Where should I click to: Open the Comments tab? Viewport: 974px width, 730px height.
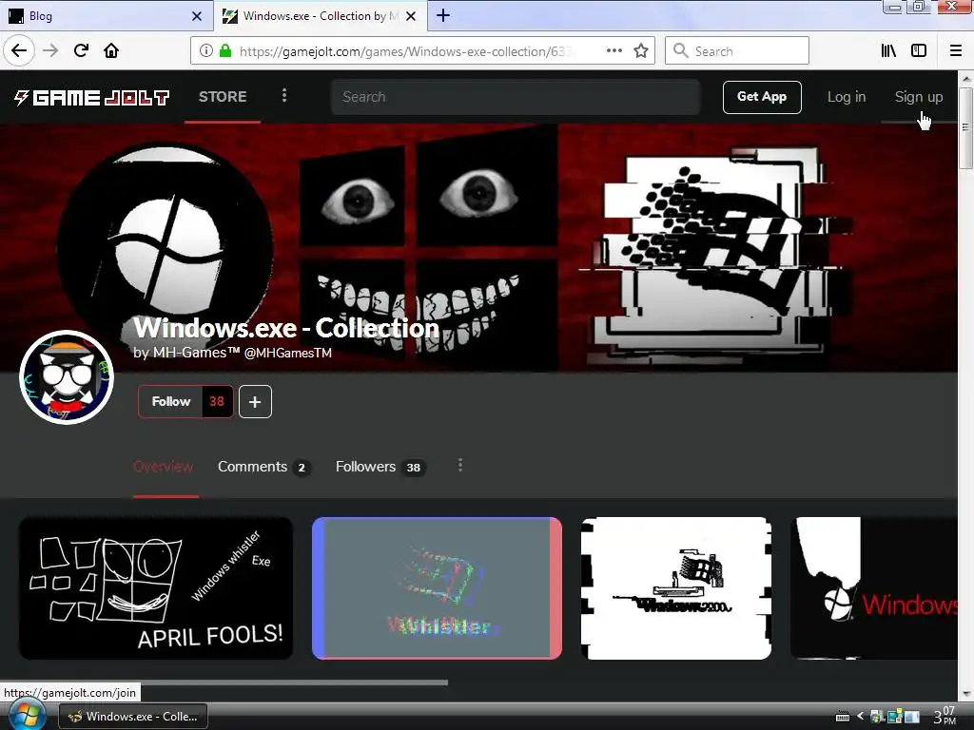[264, 467]
